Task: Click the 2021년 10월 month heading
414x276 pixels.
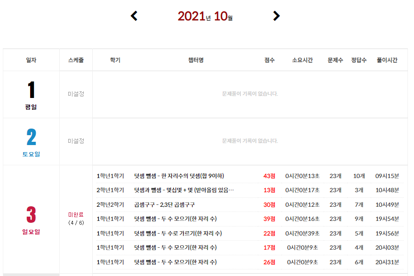Action: (x=205, y=16)
